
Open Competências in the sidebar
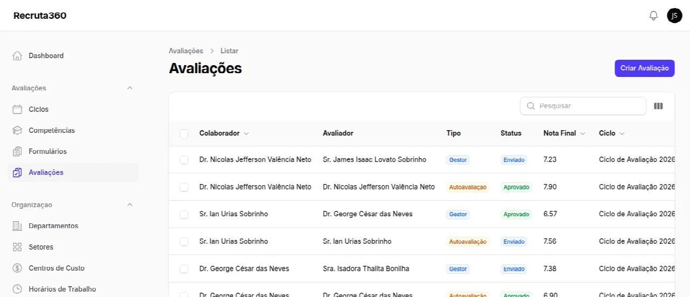click(x=73, y=130)
